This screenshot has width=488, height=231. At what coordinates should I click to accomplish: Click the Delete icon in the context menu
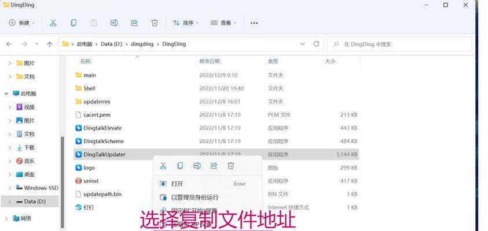230,166
